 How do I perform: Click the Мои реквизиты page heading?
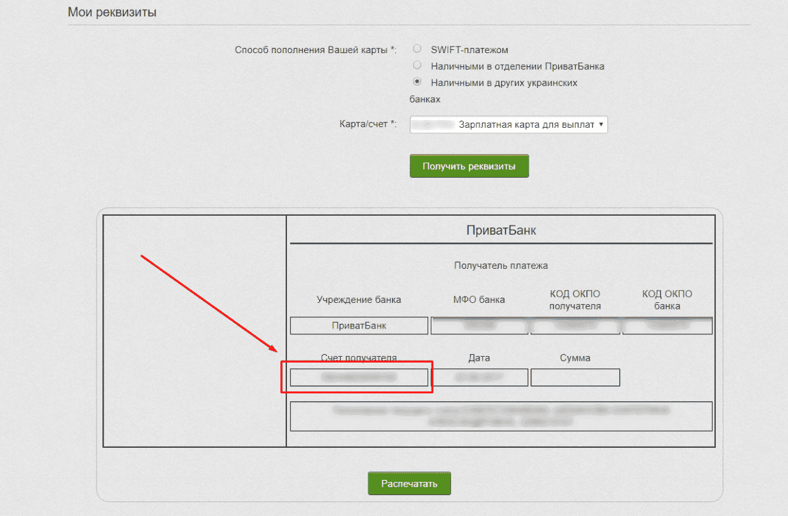[x=112, y=12]
